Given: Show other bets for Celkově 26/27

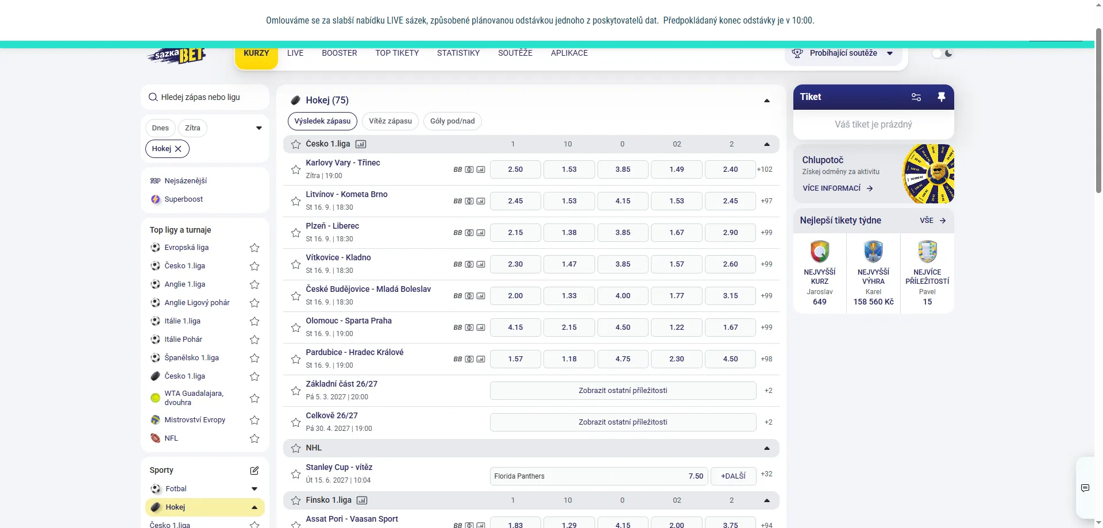Looking at the screenshot, I should pyautogui.click(x=623, y=422).
